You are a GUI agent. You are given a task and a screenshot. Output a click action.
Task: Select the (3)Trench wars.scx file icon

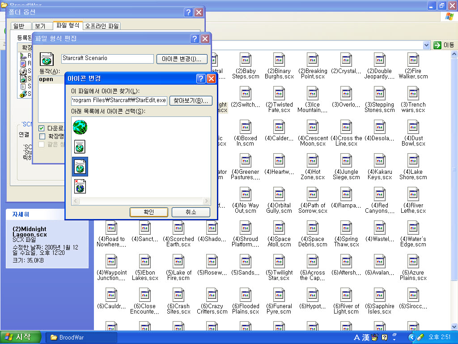(x=413, y=94)
